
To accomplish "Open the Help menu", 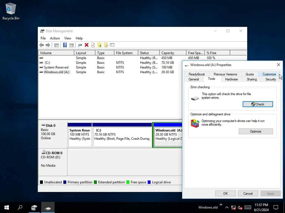I will coord(79,38).
